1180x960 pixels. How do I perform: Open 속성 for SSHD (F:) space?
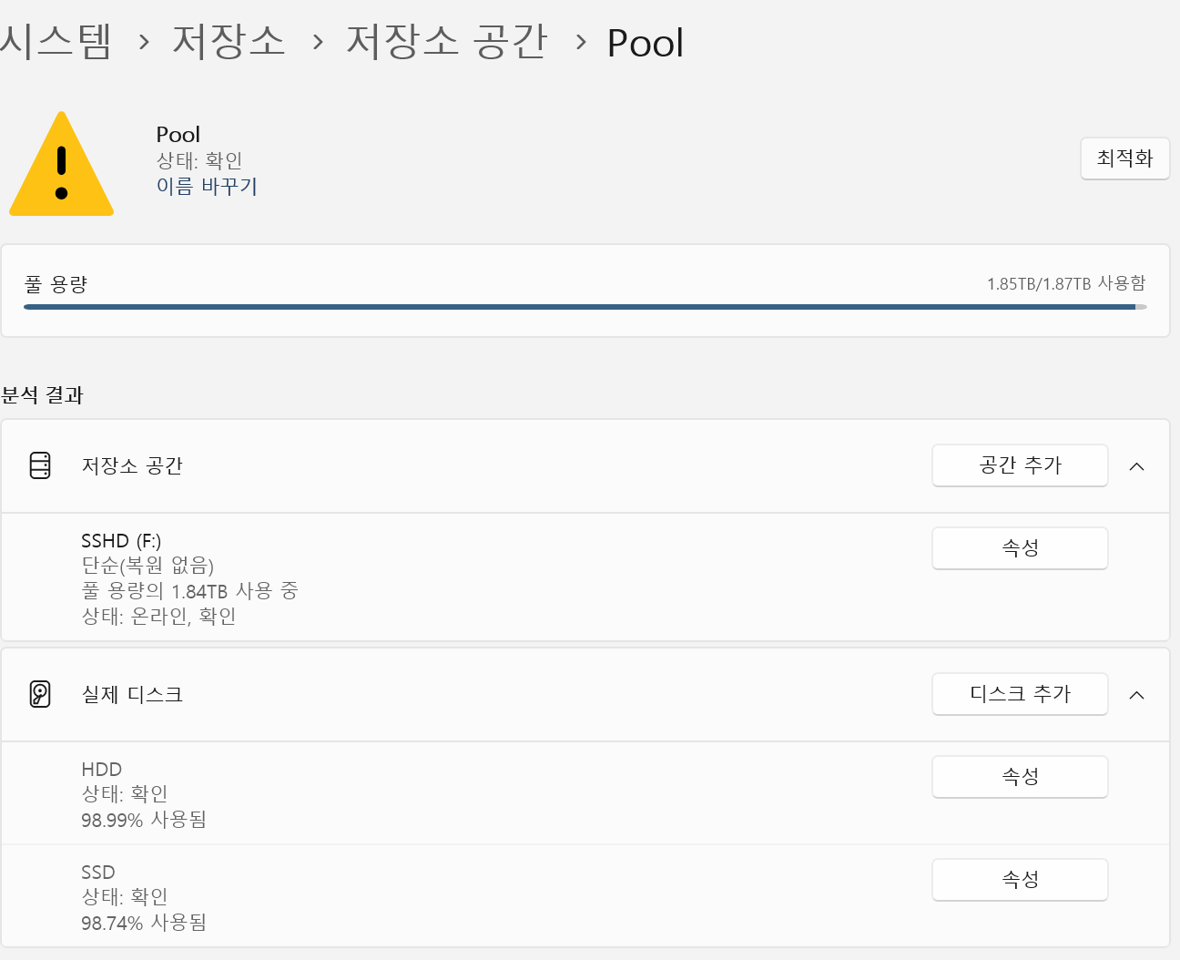(1020, 548)
